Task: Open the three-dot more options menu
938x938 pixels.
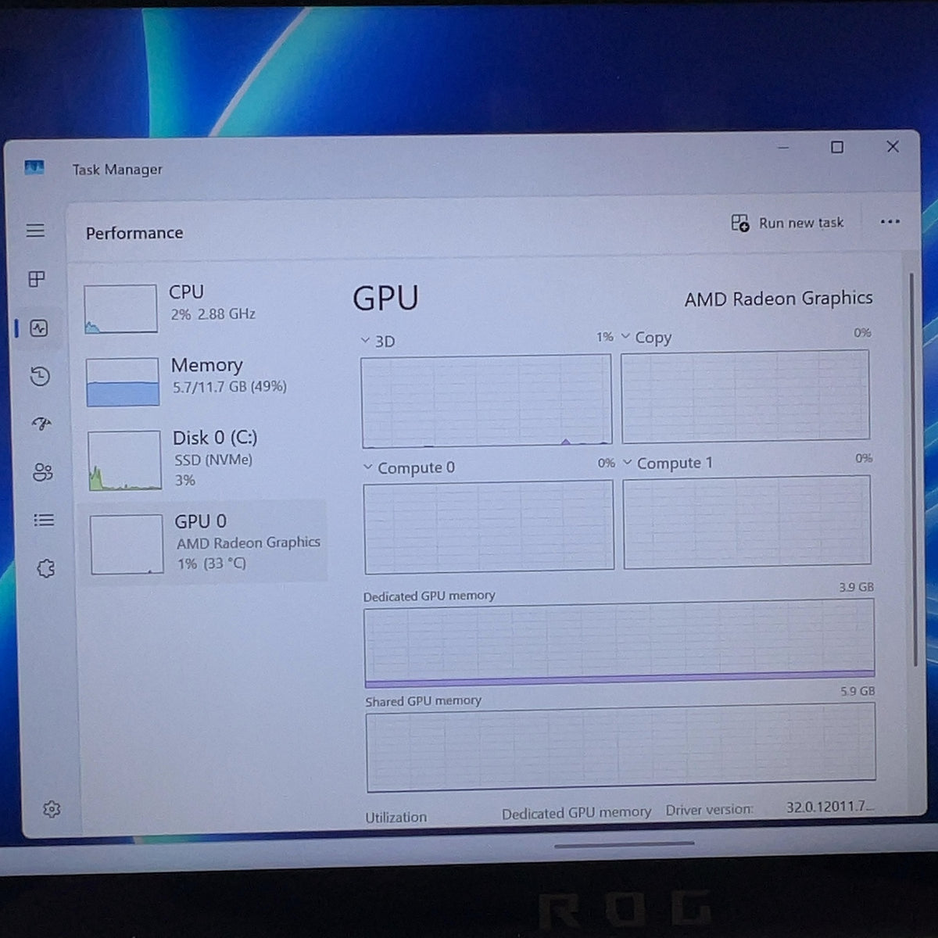Action: pos(890,221)
